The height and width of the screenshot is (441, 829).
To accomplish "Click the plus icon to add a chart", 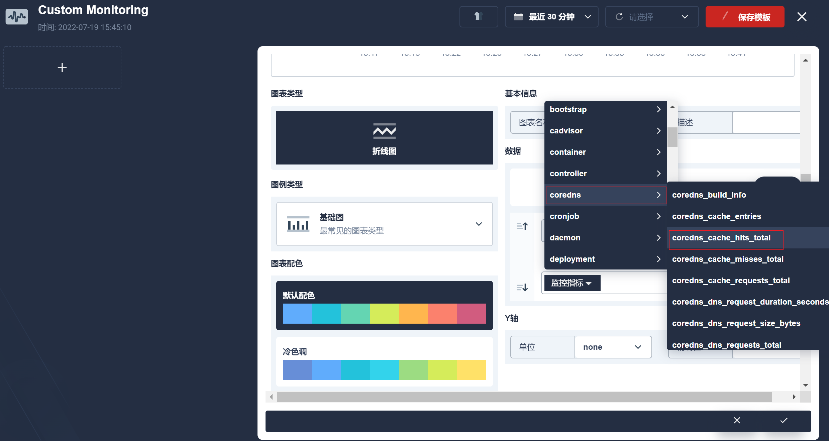I will click(62, 68).
